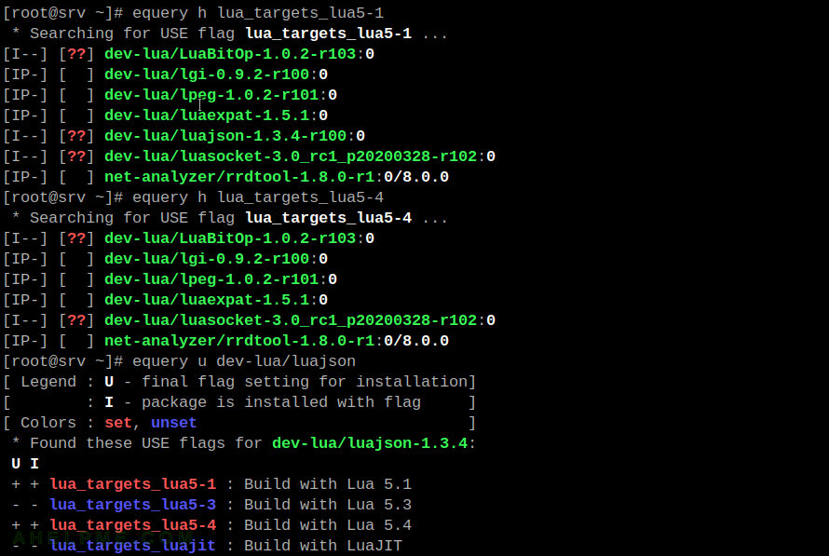The image size is (829, 556).
Task: Select bold 'lua_targets_lua5-1' in first search line
Action: click(328, 34)
